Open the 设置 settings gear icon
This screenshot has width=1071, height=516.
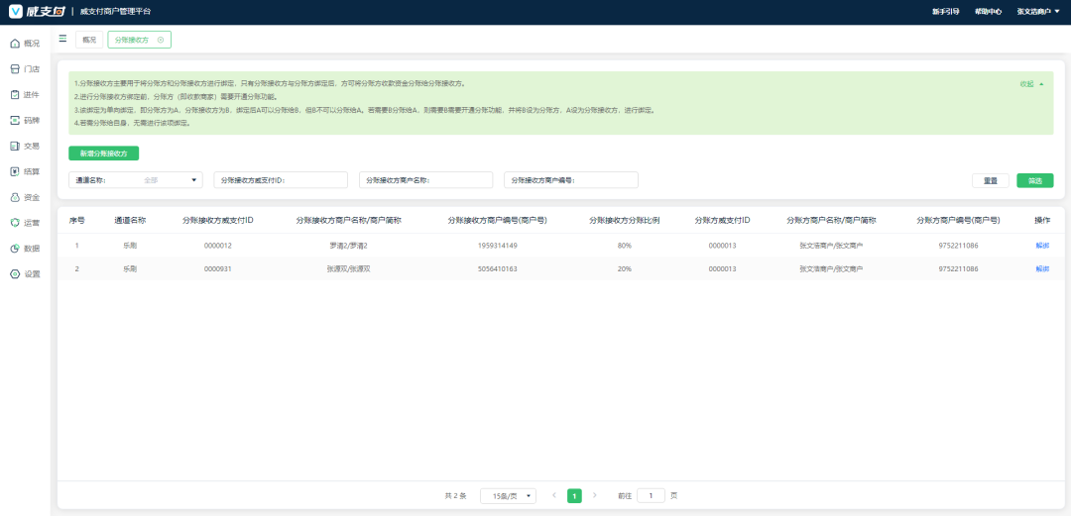pos(15,274)
